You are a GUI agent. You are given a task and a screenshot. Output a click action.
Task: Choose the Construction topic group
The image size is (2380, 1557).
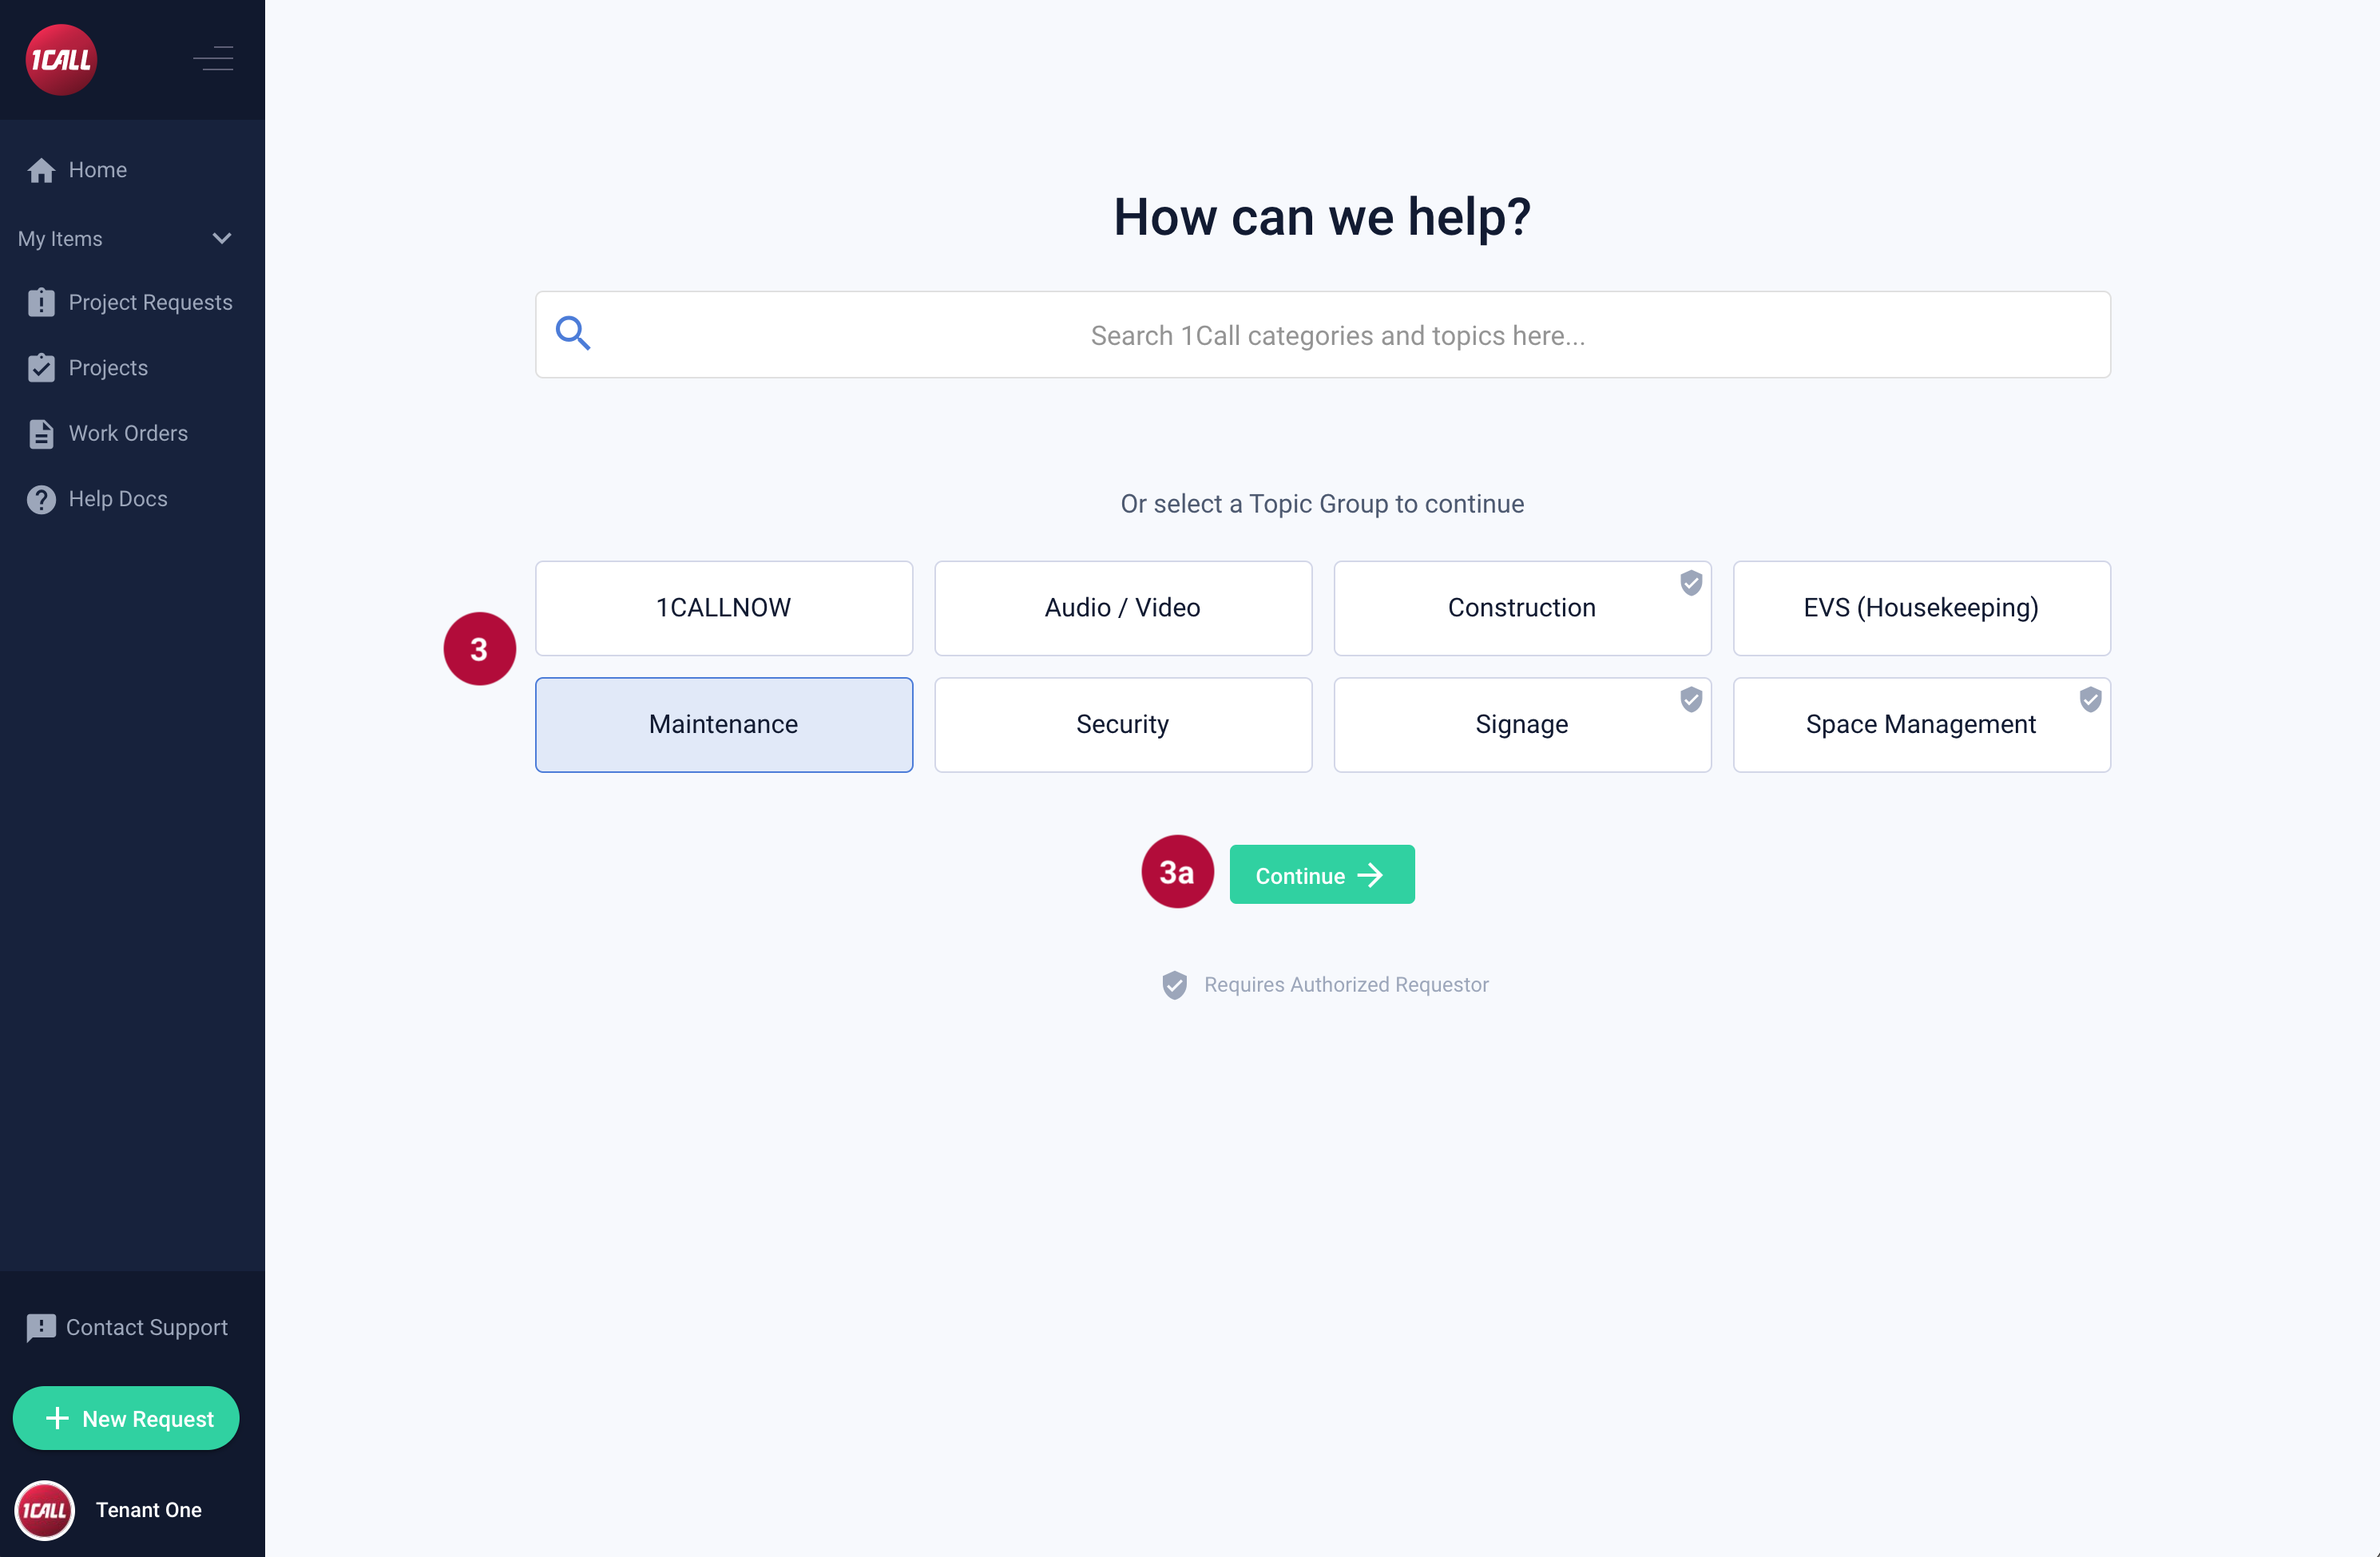tap(1521, 608)
